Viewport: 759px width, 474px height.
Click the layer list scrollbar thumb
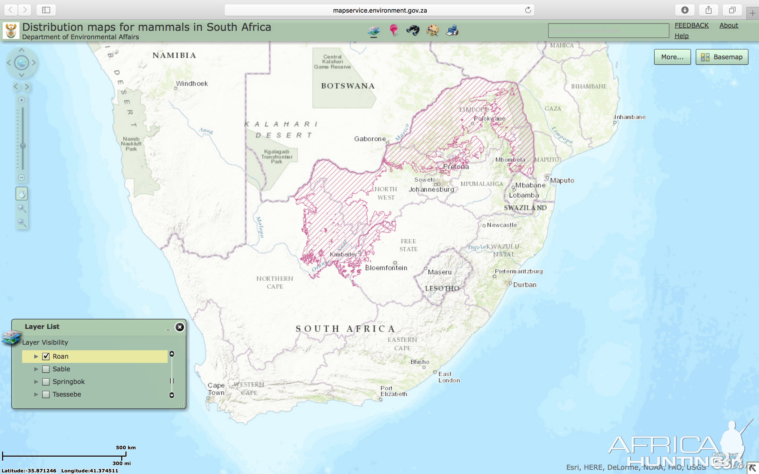(172, 381)
